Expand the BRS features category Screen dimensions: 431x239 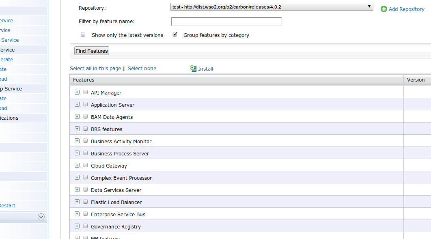(x=77, y=129)
